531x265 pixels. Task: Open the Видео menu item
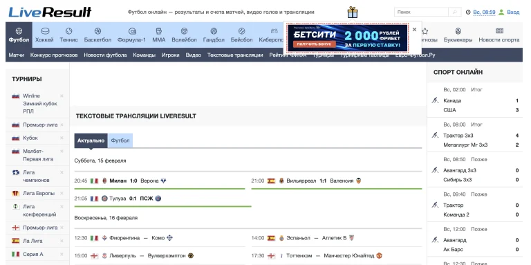(194, 55)
